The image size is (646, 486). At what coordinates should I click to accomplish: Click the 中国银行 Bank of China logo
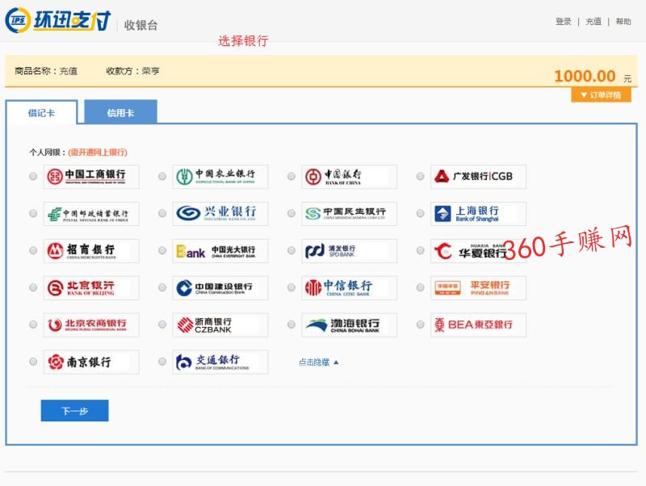tap(349, 177)
